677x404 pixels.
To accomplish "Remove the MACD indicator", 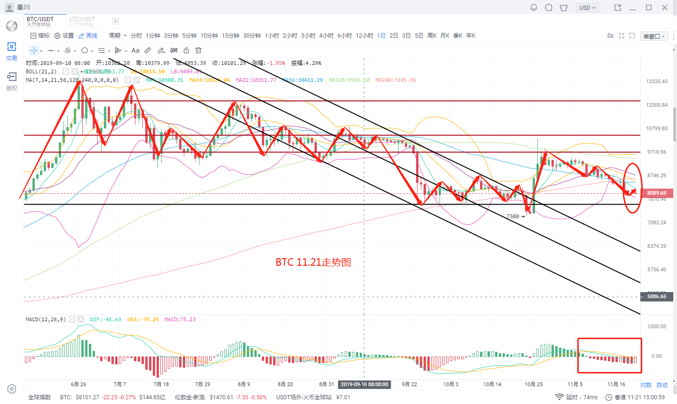I will tap(80, 319).
